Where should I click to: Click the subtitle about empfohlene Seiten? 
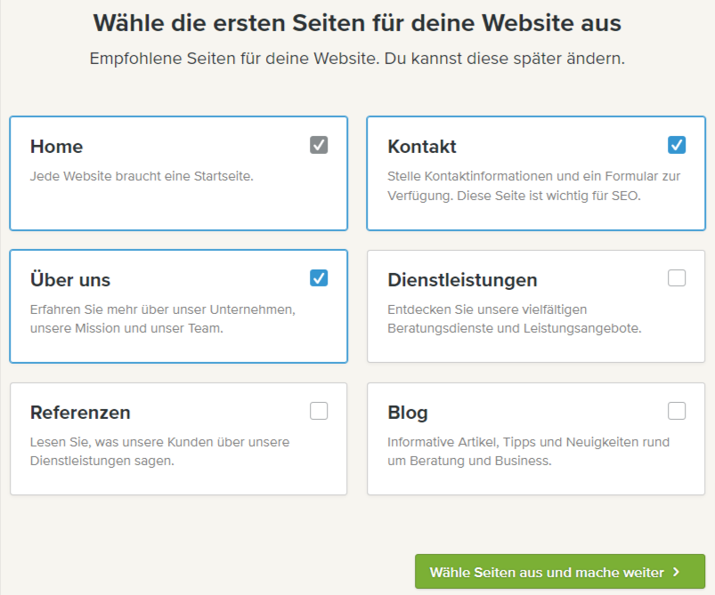357,58
